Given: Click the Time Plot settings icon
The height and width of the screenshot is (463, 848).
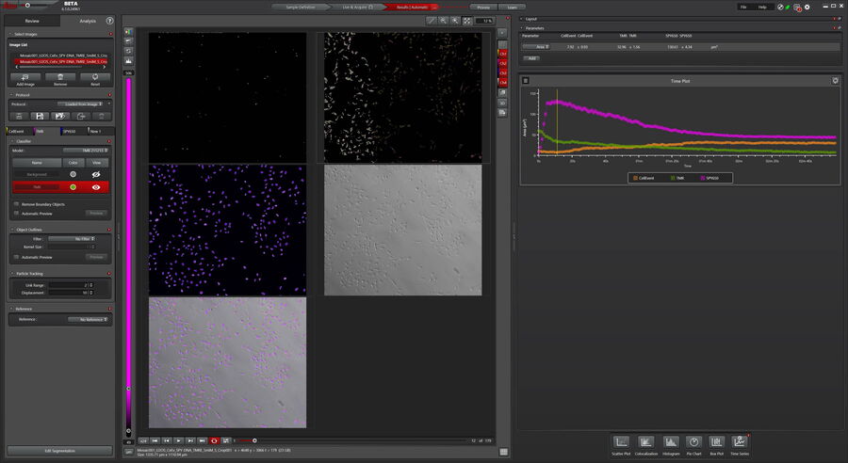Looking at the screenshot, I should click(835, 81).
